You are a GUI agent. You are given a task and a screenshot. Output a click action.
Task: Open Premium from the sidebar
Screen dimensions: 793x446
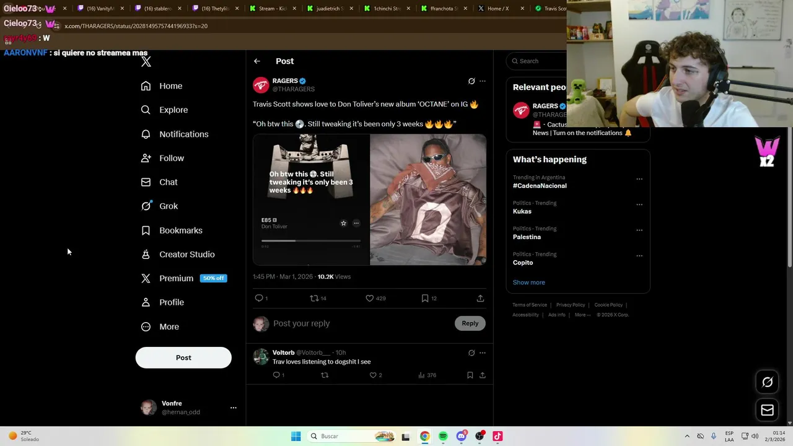coord(183,279)
